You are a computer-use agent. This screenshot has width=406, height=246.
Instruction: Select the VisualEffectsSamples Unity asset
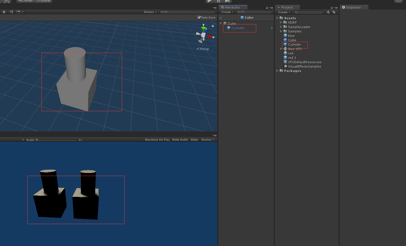coord(304,66)
